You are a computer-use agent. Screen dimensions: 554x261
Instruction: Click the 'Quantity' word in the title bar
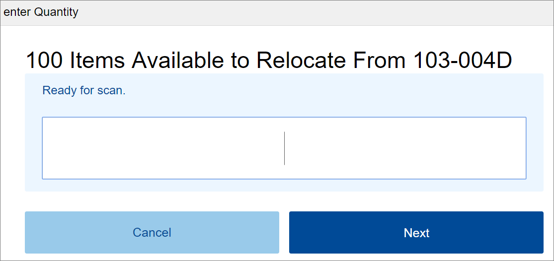pos(56,13)
